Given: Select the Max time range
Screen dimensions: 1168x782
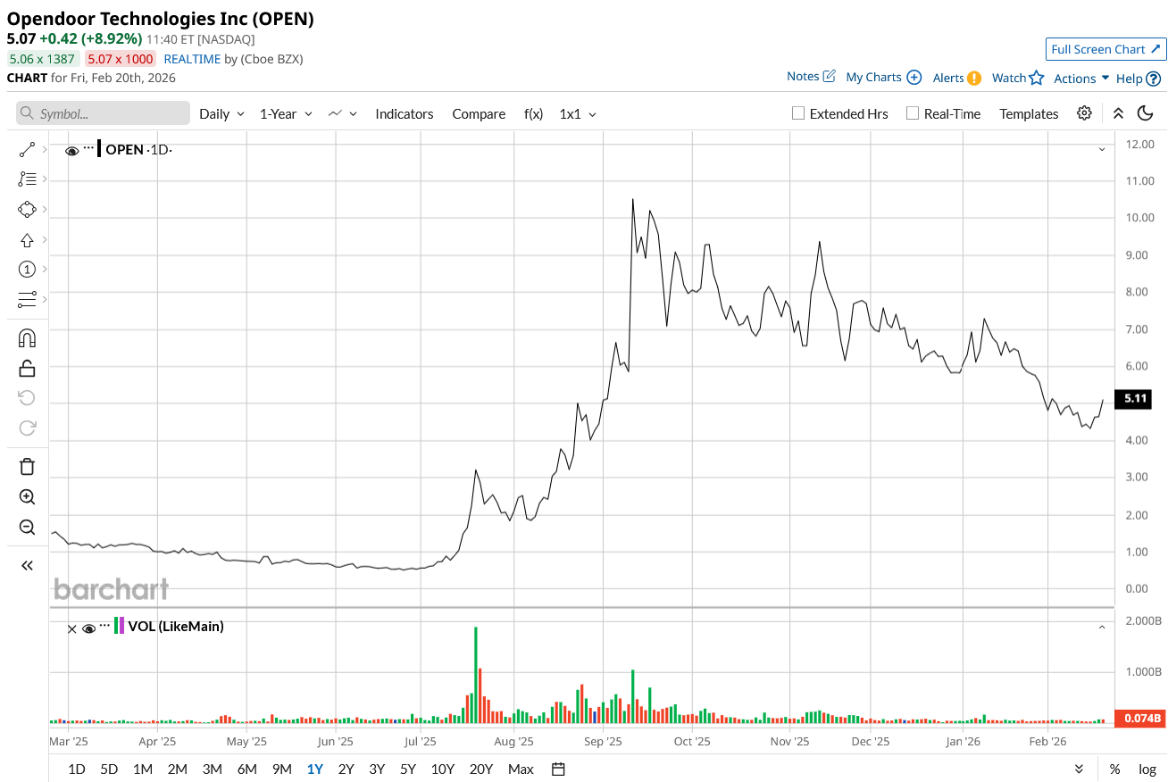Looking at the screenshot, I should pos(521,770).
